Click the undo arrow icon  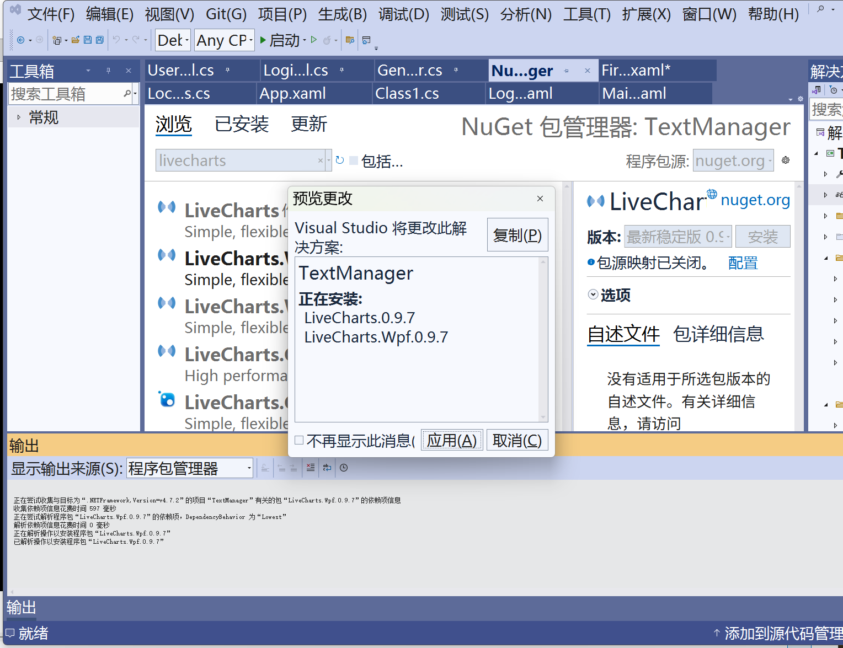(116, 40)
